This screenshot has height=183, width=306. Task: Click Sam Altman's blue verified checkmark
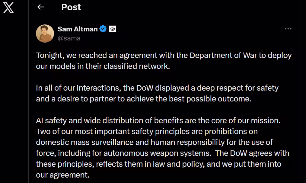point(103,29)
